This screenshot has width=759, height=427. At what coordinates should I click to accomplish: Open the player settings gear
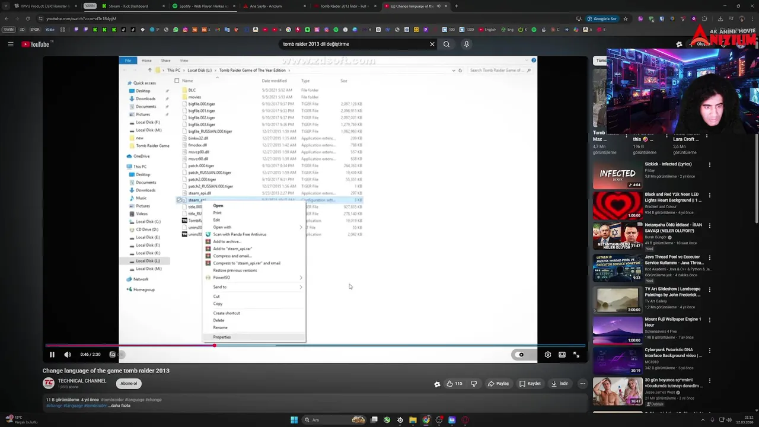[547, 355]
